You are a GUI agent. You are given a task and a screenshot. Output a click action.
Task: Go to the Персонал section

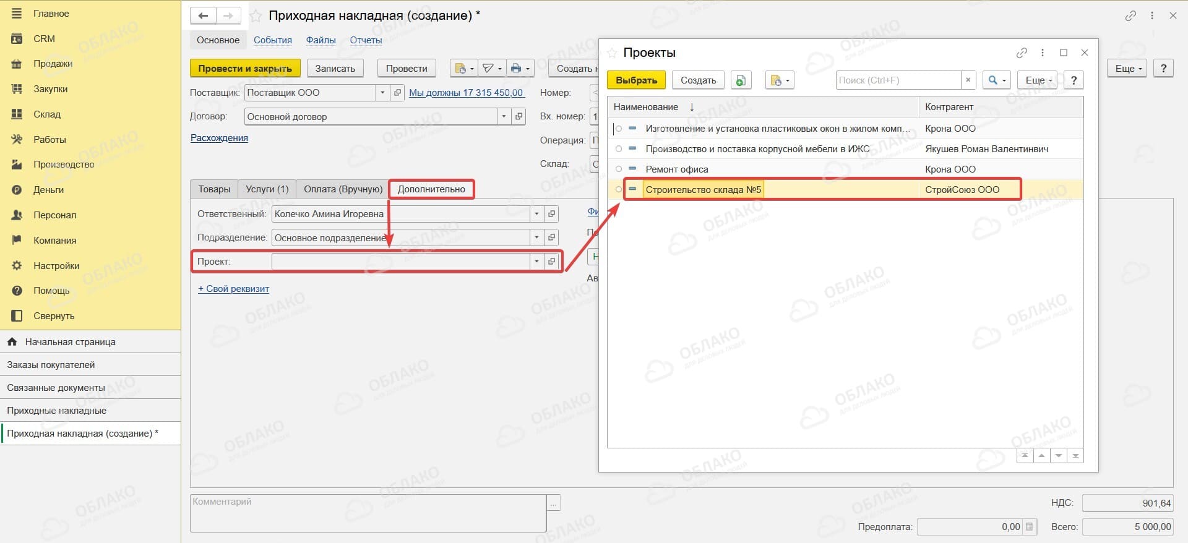(54, 215)
